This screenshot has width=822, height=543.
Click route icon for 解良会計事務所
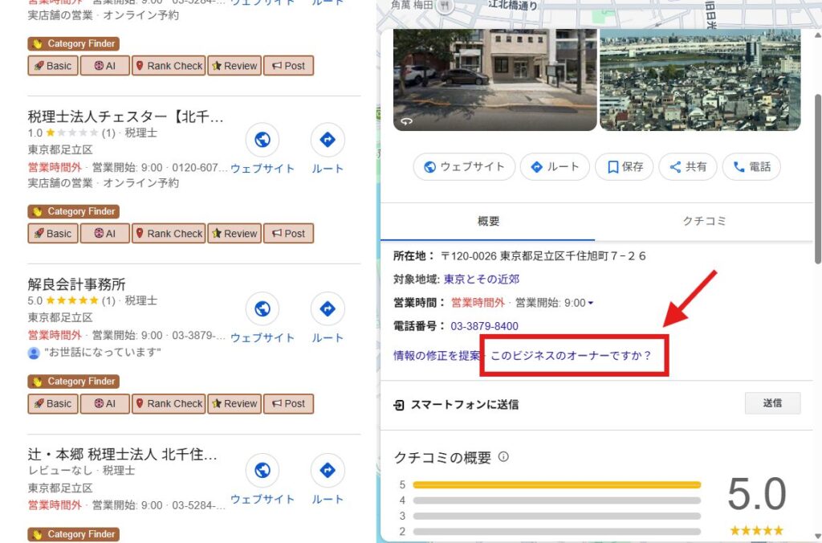pos(328,310)
